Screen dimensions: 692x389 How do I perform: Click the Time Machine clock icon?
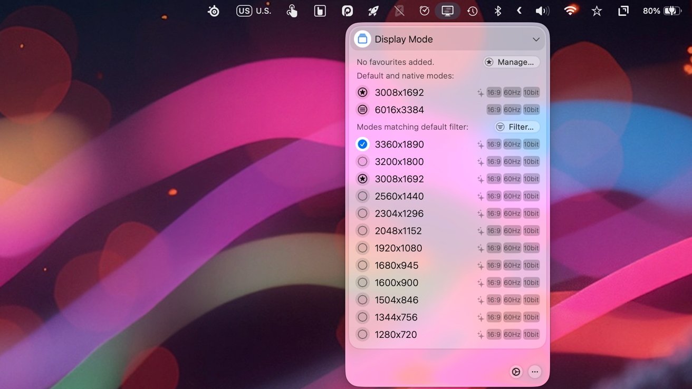coord(472,11)
